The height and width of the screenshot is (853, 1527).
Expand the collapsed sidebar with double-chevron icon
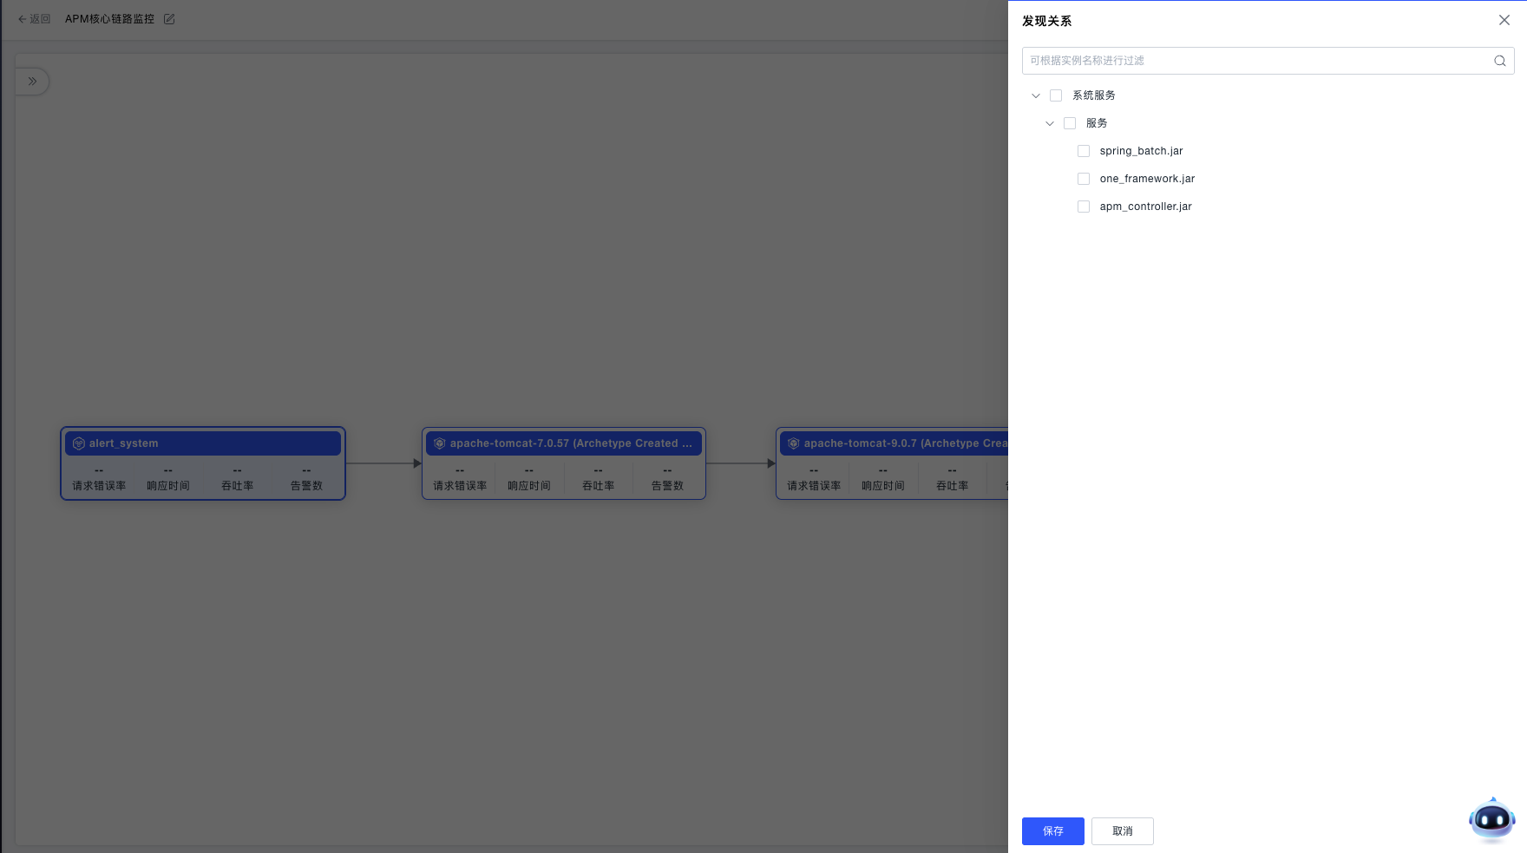click(x=32, y=82)
